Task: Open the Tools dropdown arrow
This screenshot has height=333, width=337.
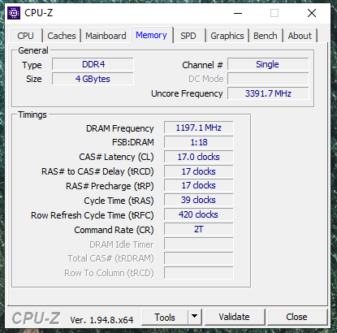Action: click(x=194, y=317)
